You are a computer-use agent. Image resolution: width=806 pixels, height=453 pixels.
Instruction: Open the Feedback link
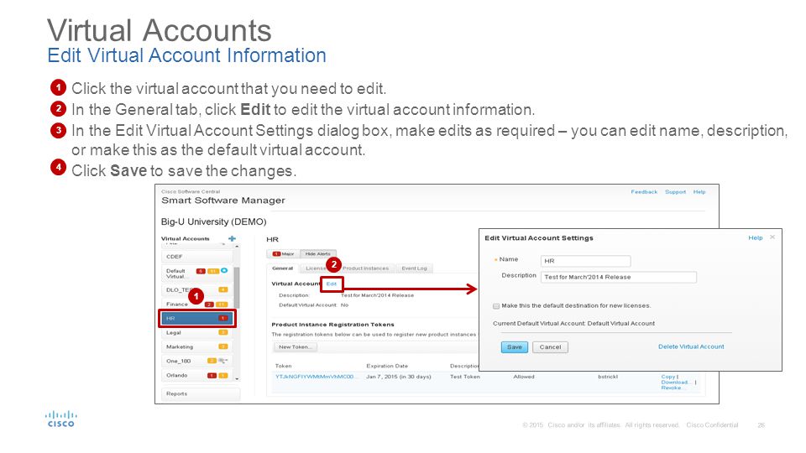tap(644, 192)
